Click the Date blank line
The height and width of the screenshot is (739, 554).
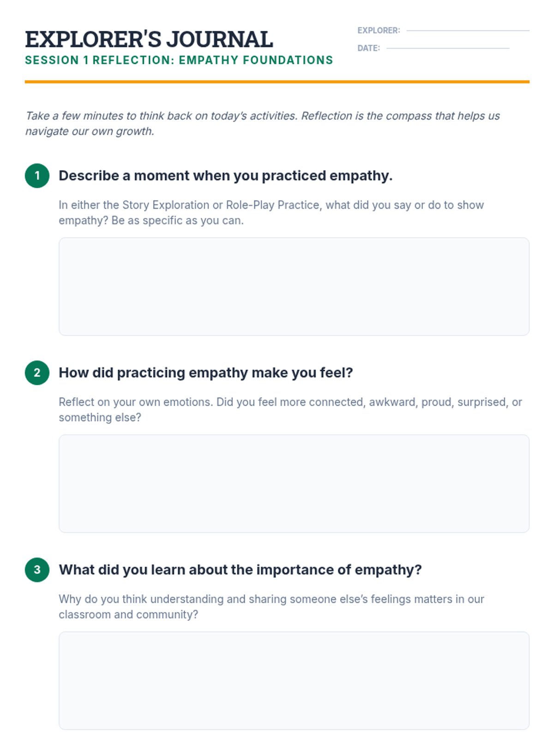[x=447, y=48]
